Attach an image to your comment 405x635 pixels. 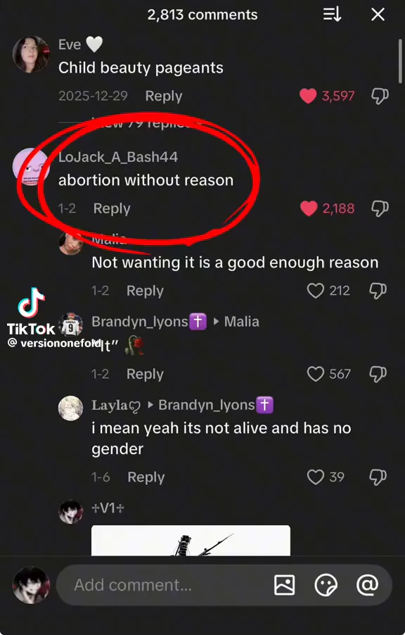point(285,585)
